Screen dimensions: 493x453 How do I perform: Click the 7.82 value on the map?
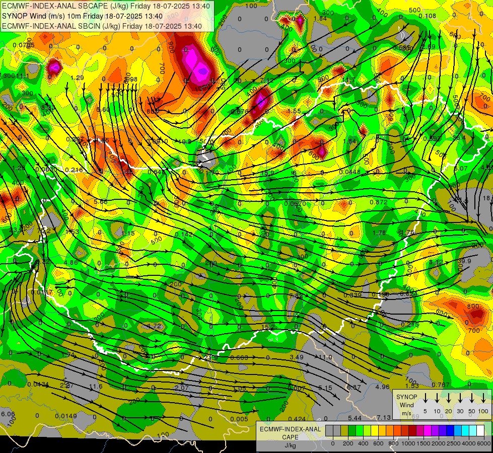click(x=296, y=295)
